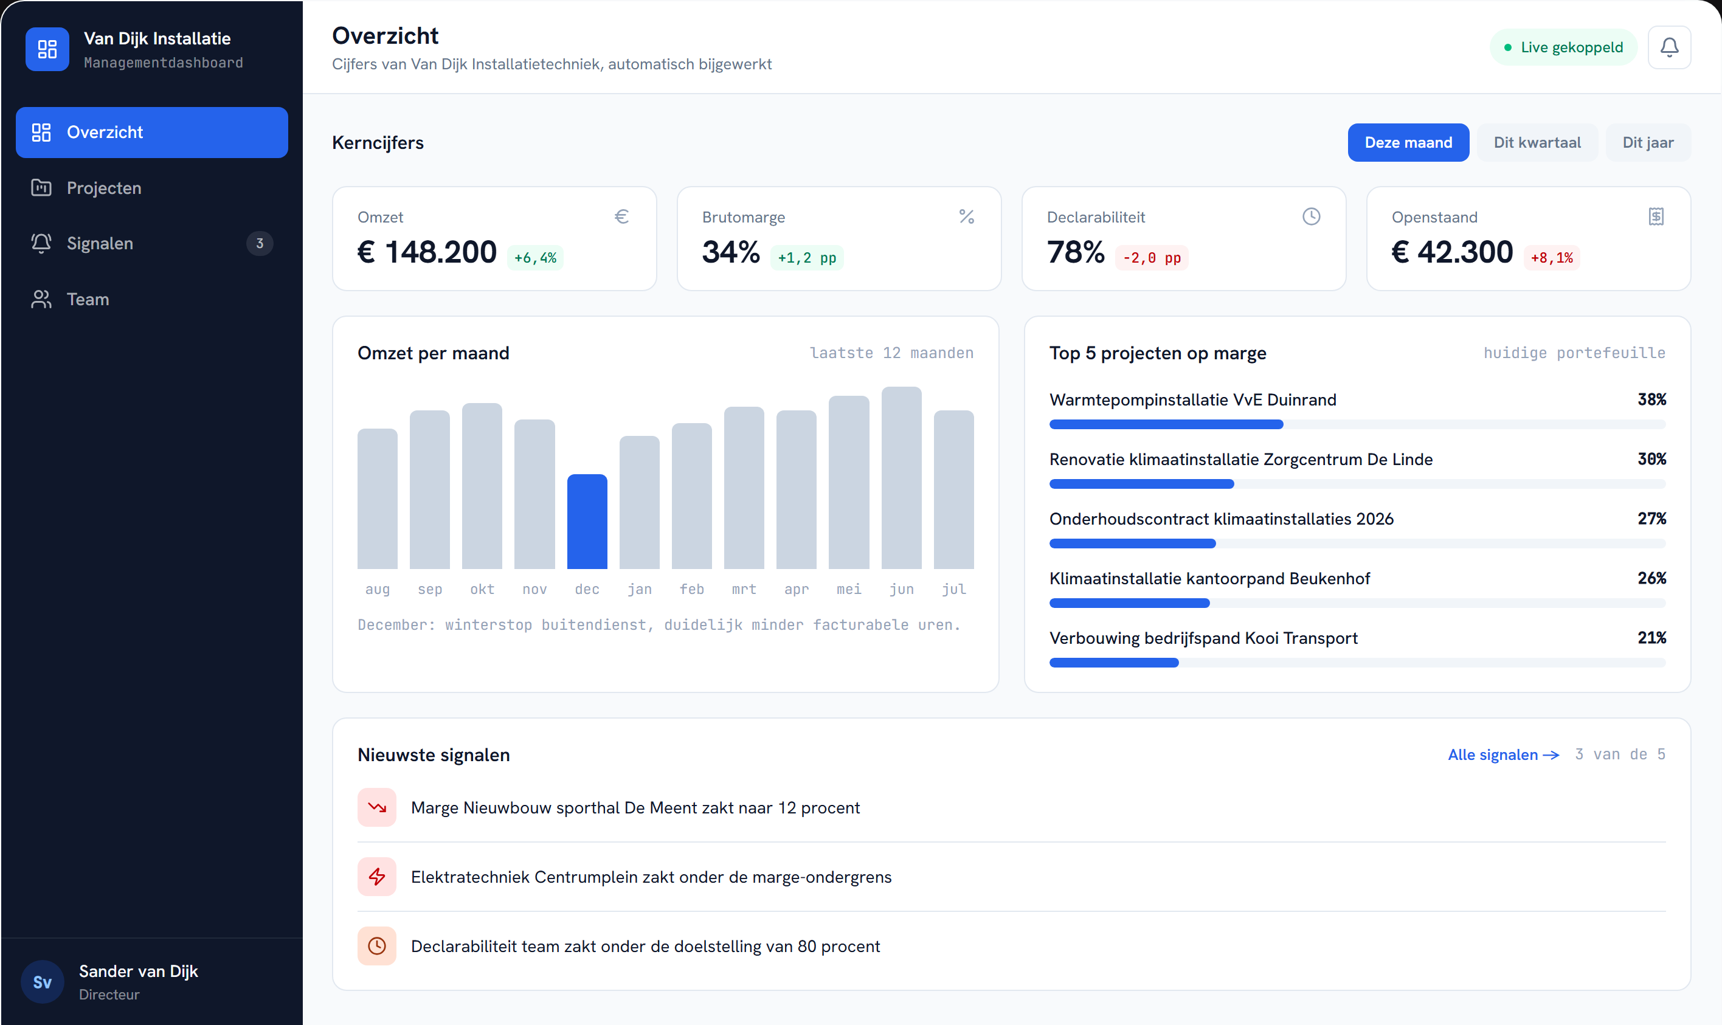
Task: Click the lightning icon for Elektratechniek signal
Action: pyautogui.click(x=376, y=877)
